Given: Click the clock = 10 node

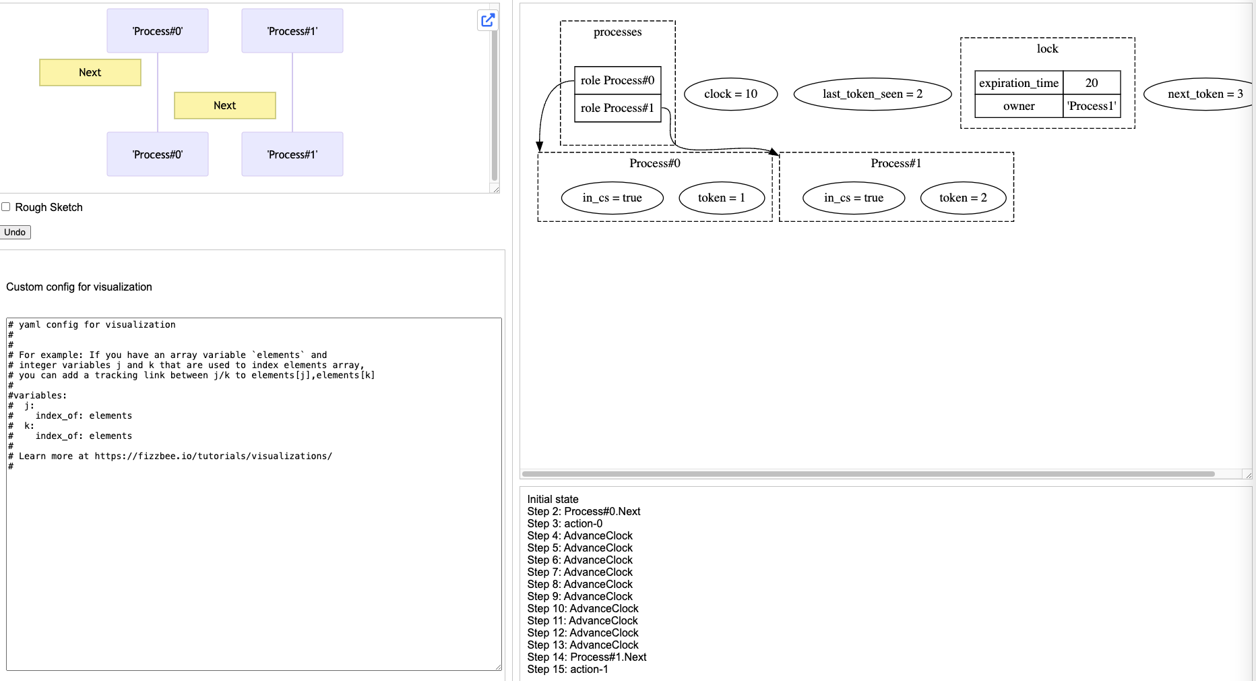Looking at the screenshot, I should [x=730, y=94].
